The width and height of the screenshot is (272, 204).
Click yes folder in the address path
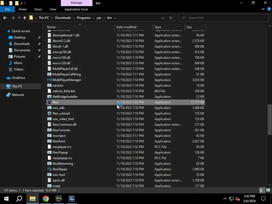(99, 18)
